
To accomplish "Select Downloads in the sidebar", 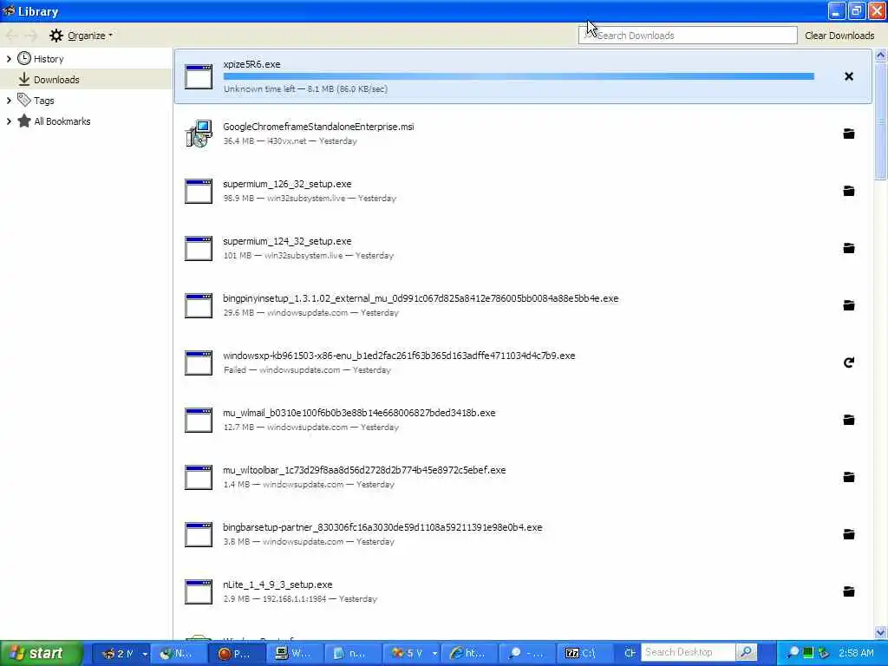I will pyautogui.click(x=86, y=79).
